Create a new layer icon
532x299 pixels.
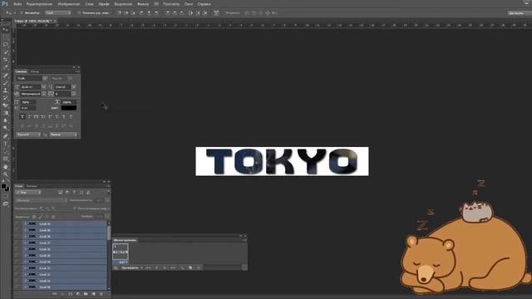(94, 294)
